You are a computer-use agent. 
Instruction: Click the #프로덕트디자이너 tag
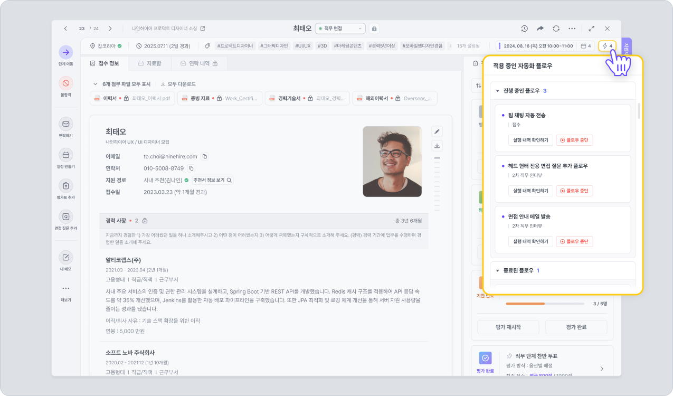click(236, 46)
